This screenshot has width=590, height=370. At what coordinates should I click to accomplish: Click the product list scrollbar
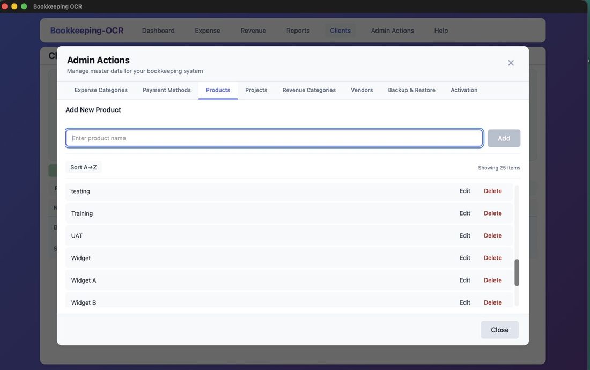tap(517, 272)
